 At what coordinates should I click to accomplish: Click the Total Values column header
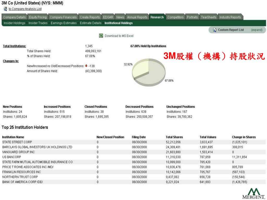point(208,137)
